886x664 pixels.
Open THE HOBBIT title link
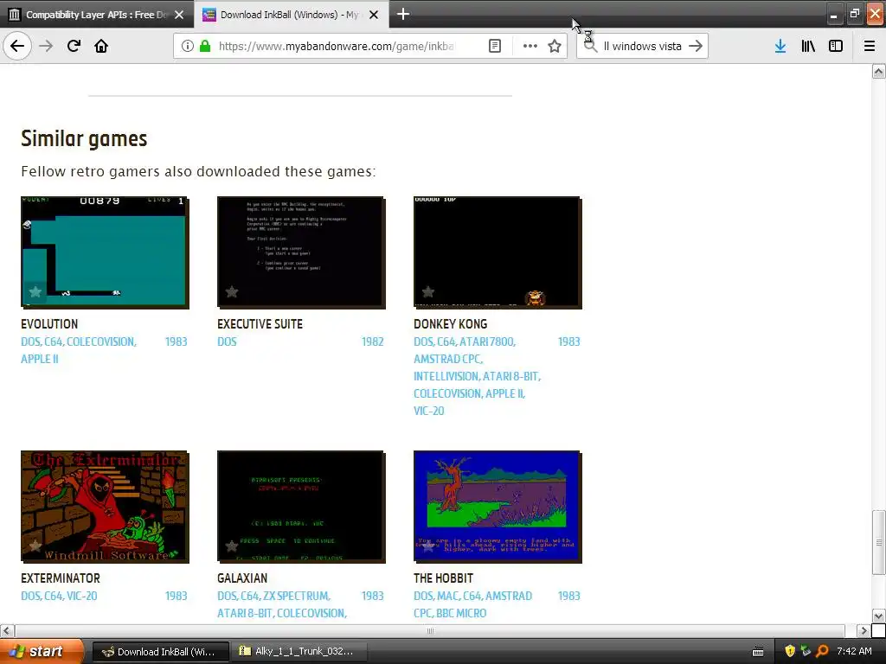(444, 578)
